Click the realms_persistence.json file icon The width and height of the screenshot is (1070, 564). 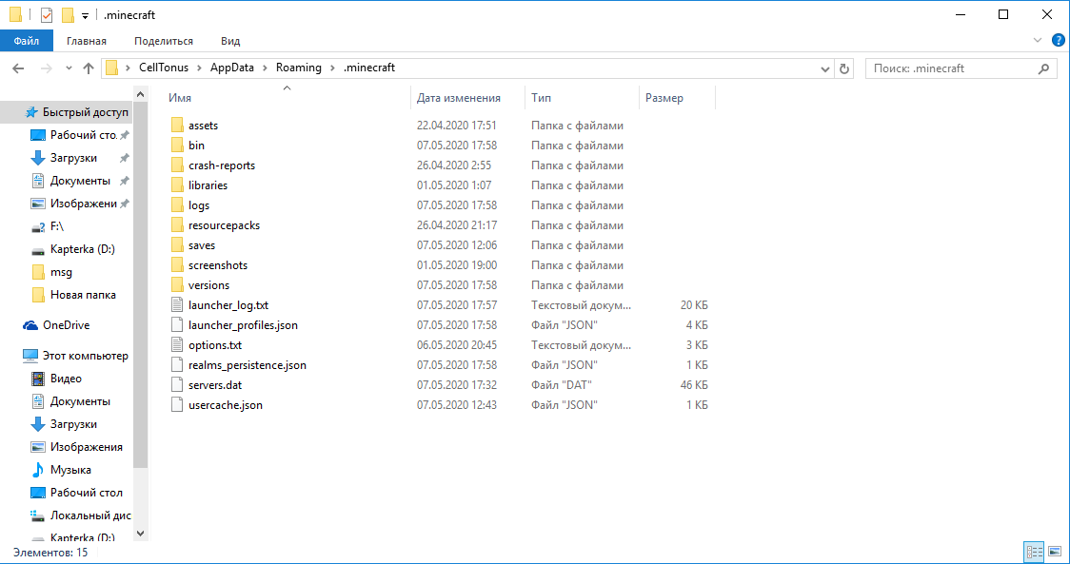pyautogui.click(x=177, y=365)
